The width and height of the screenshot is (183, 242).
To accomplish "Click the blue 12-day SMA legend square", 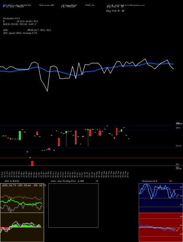I will (x=4, y=6).
